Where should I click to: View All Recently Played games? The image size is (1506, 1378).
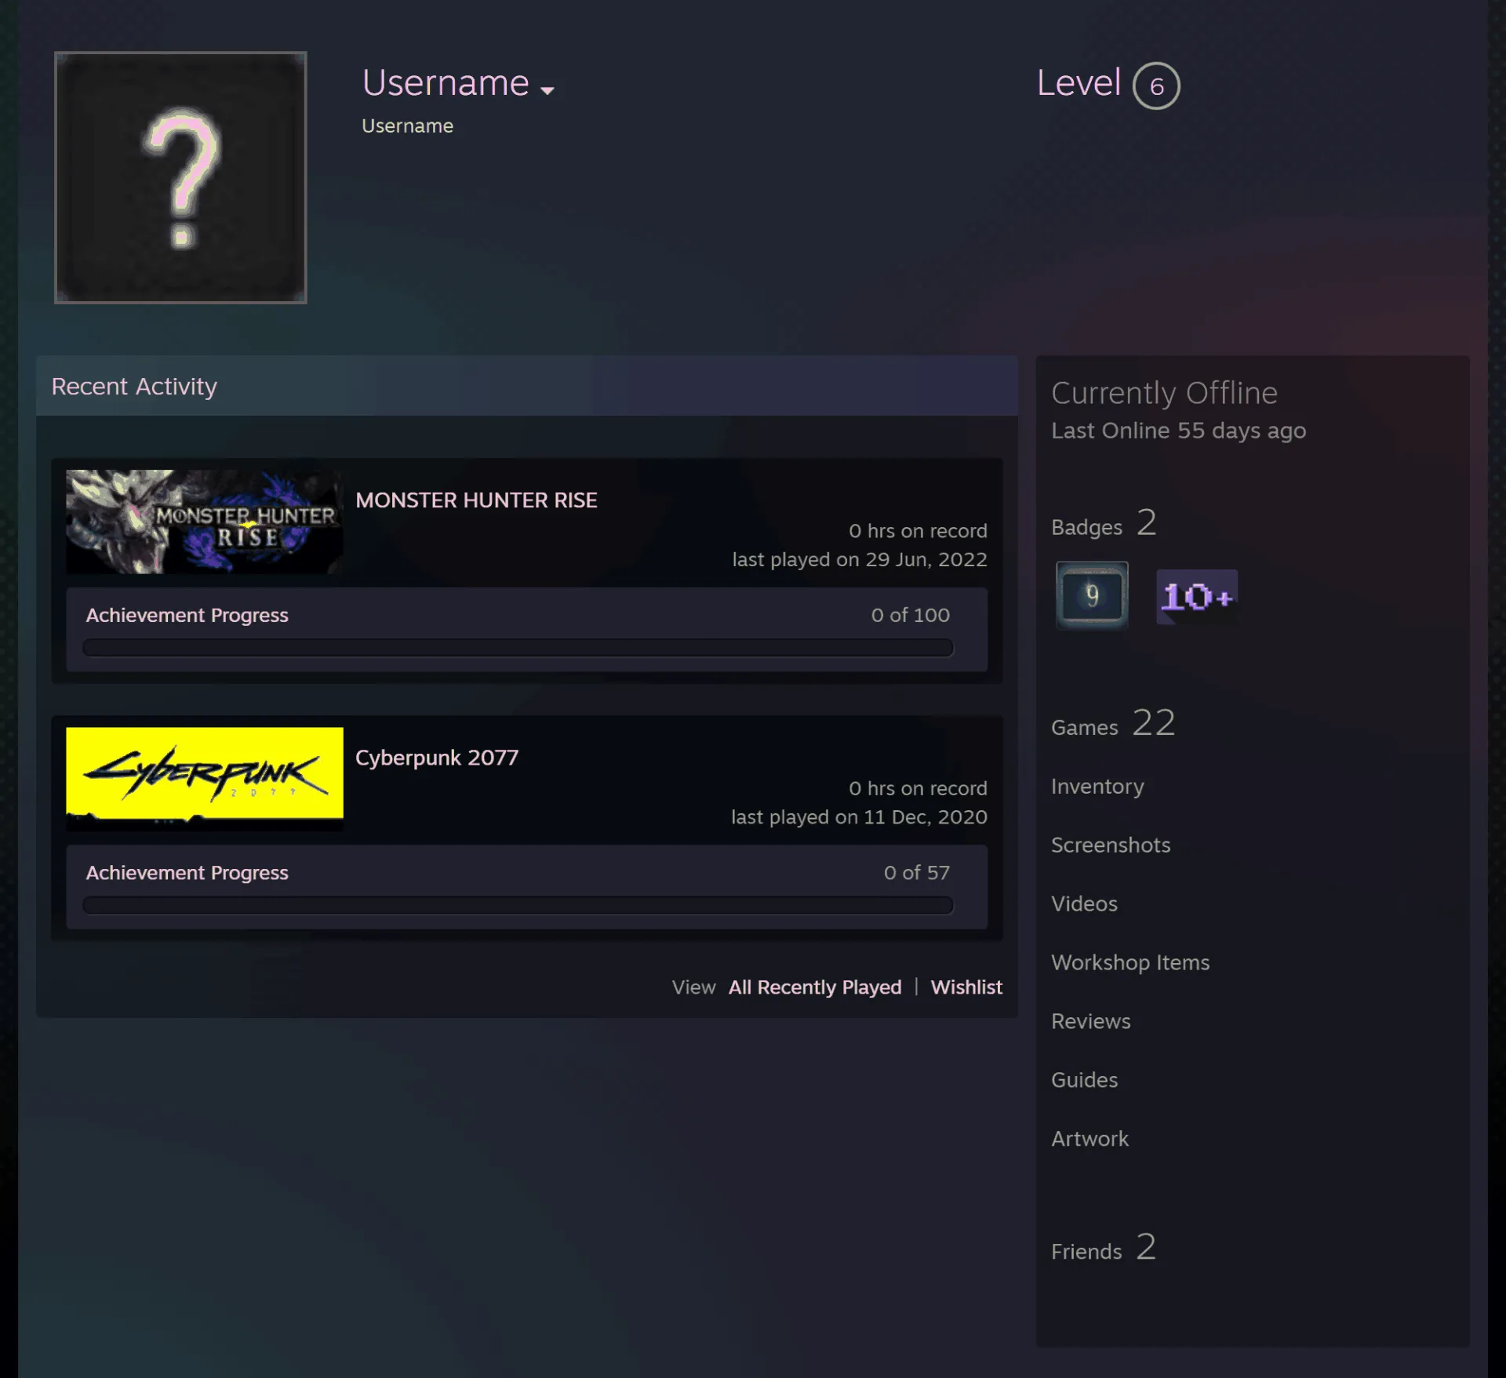coord(815,987)
